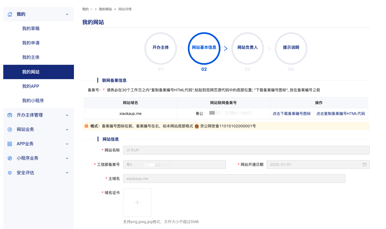Click the home icon beside 我的
The height and width of the screenshot is (229, 386).
point(10,14)
